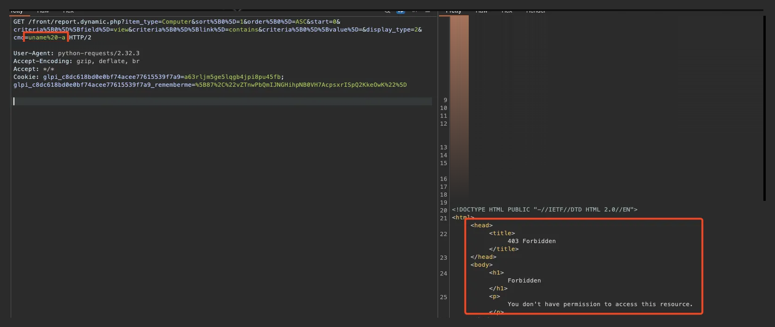Viewport: 775px width, 327px height.
Task: Click the Forbidden h1 heading text
Action: (x=524, y=281)
